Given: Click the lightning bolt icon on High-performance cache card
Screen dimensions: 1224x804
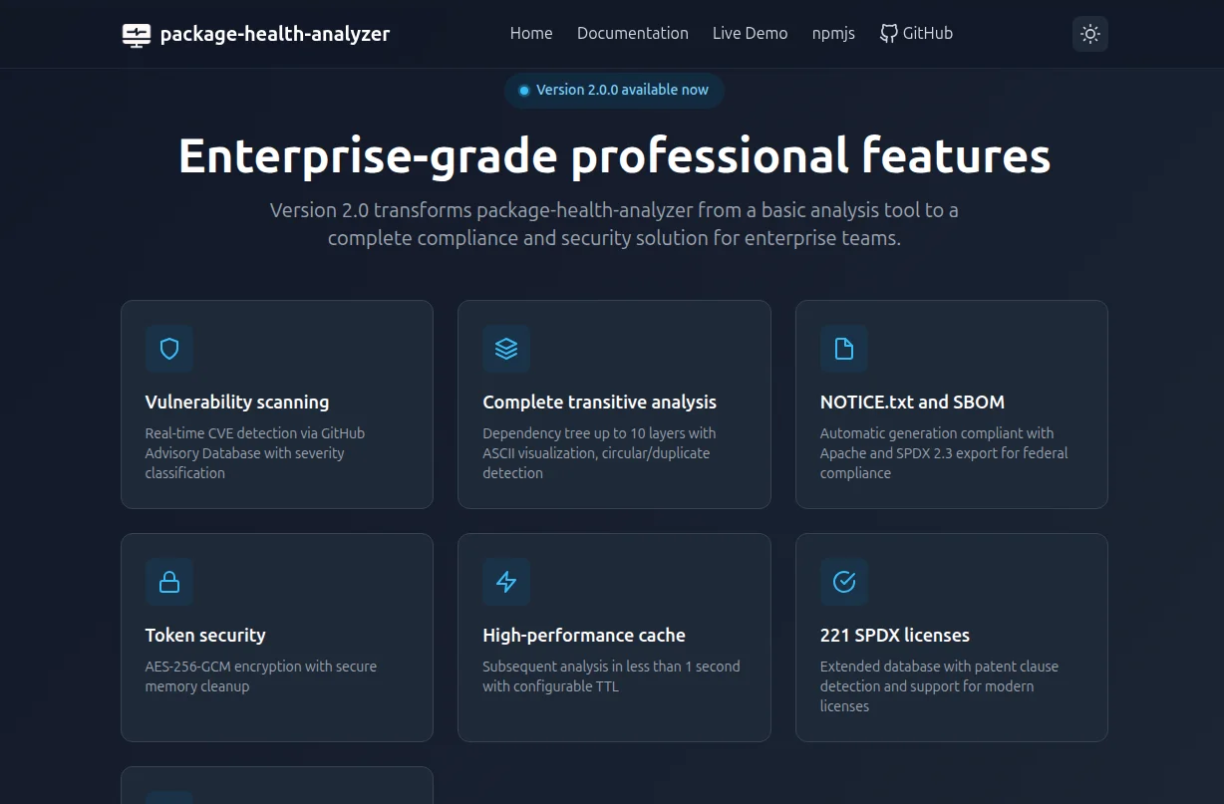Looking at the screenshot, I should 506,582.
